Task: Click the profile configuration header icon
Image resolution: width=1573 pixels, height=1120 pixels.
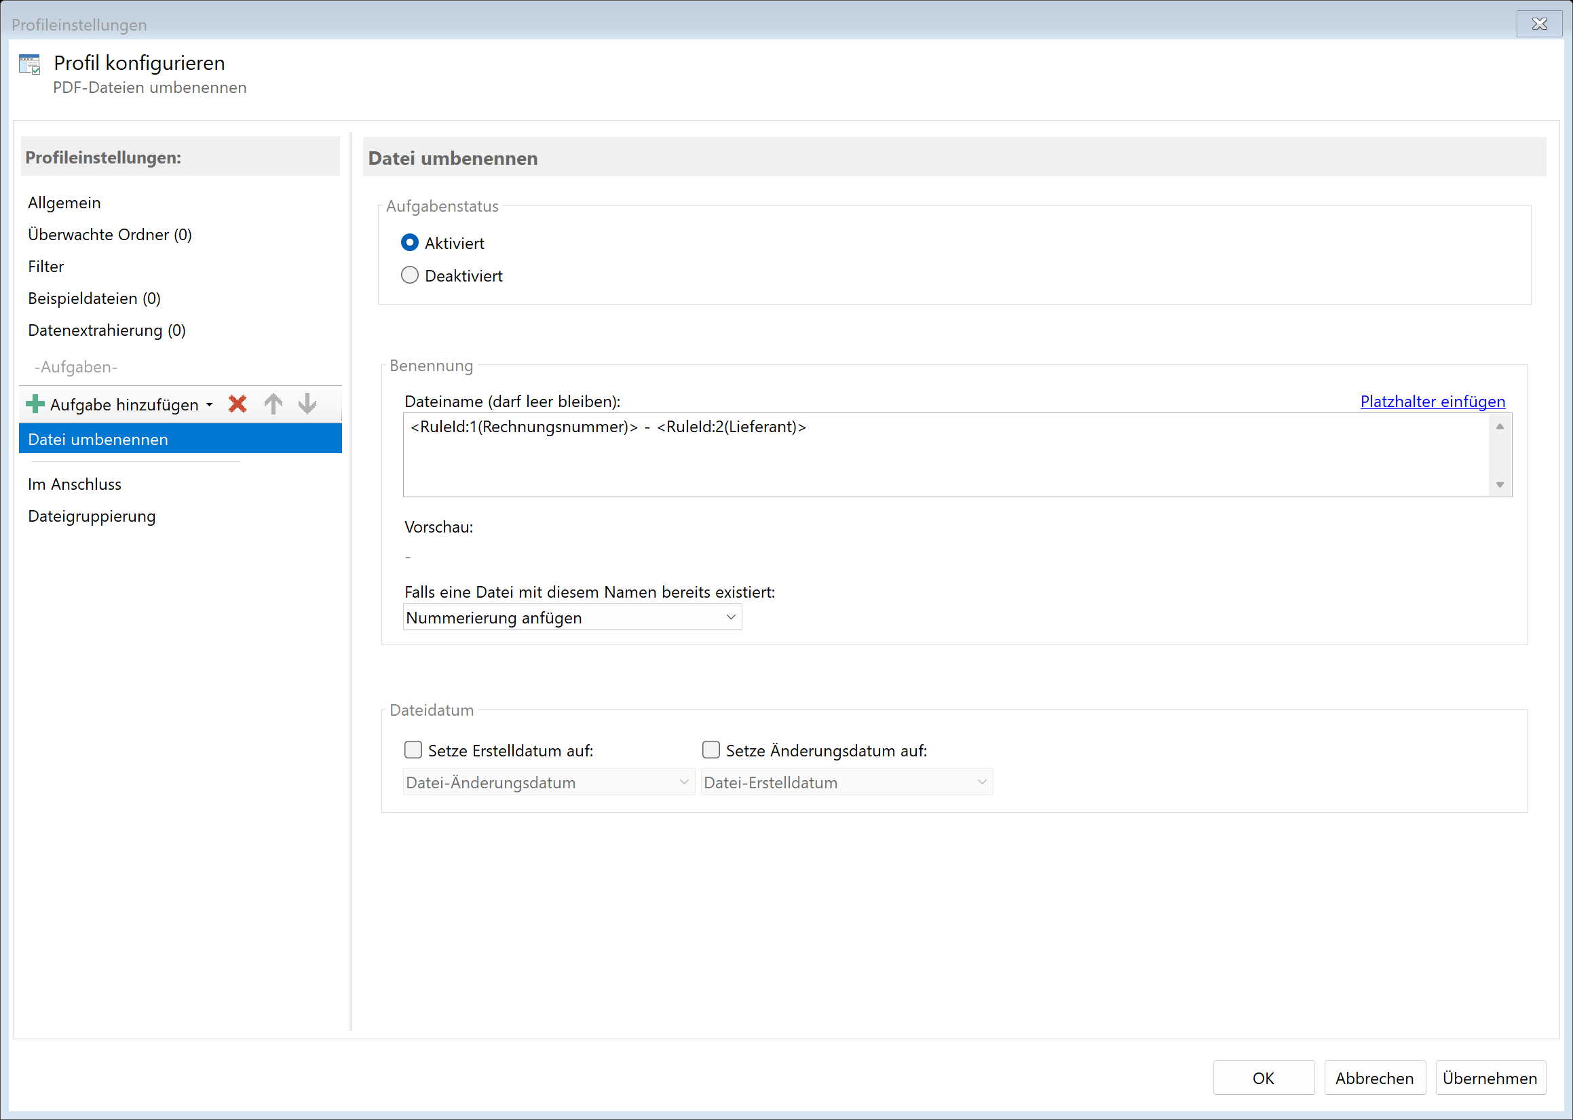Action: click(x=30, y=64)
